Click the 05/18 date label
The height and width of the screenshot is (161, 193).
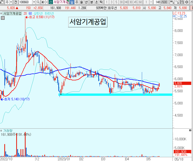tap(179, 159)
